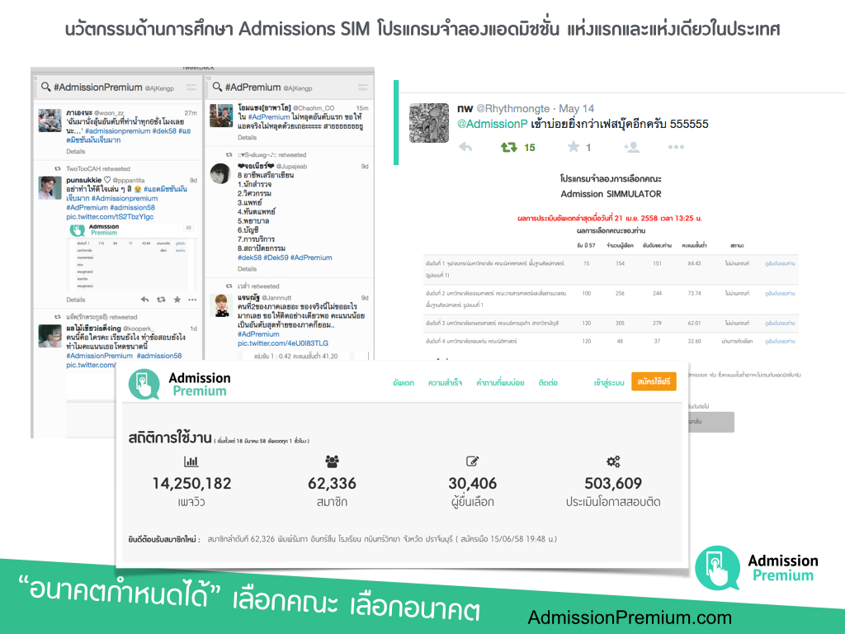Click ดูอันดับของท่าน link for อันดับที่ 1
845x634 pixels.
pos(780,263)
